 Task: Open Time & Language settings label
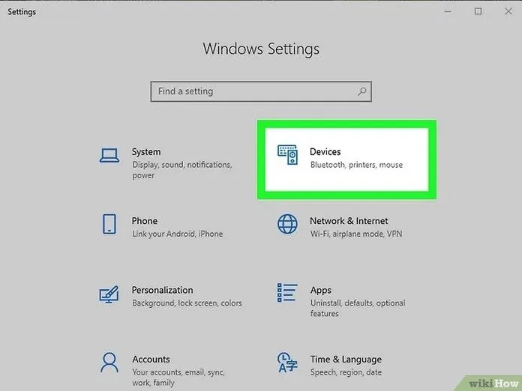[x=346, y=359]
